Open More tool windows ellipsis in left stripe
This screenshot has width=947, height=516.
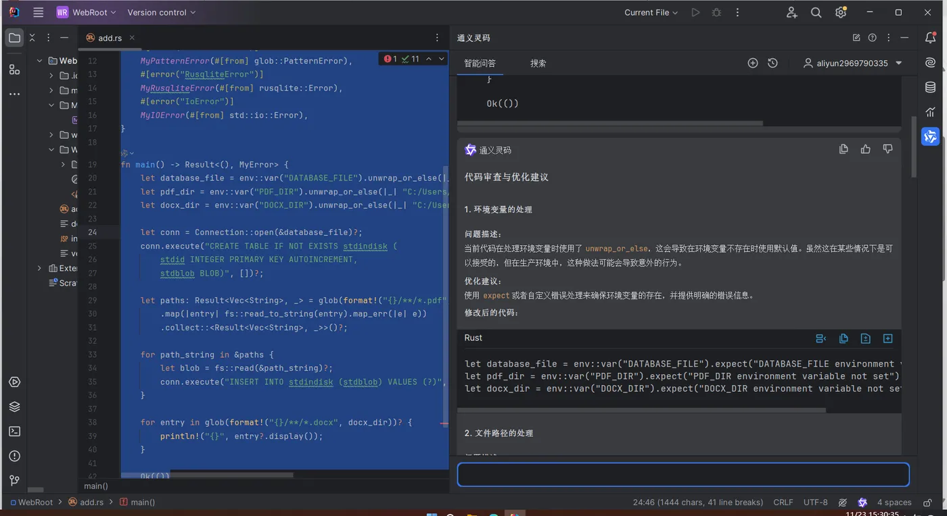click(14, 94)
